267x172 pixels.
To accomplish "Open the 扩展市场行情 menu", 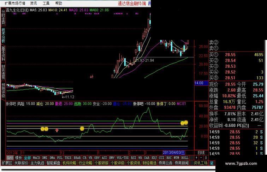I will [15, 3].
